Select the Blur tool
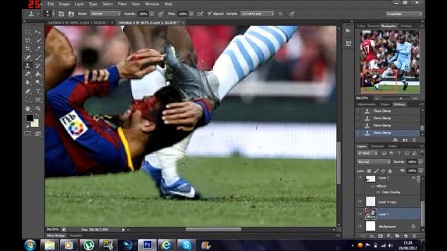The width and height of the screenshot is (447, 251). coord(28,82)
